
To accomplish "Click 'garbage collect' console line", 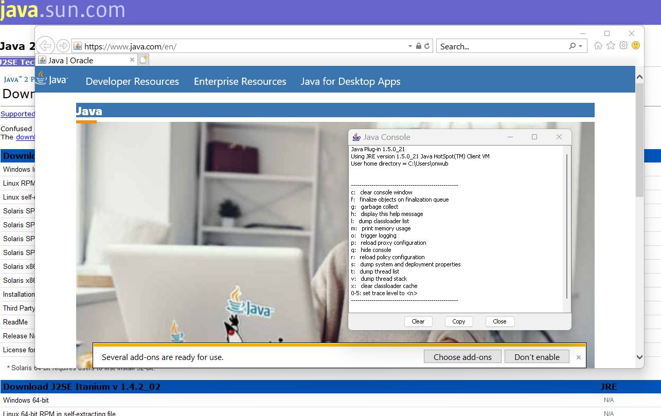I will (374, 207).
